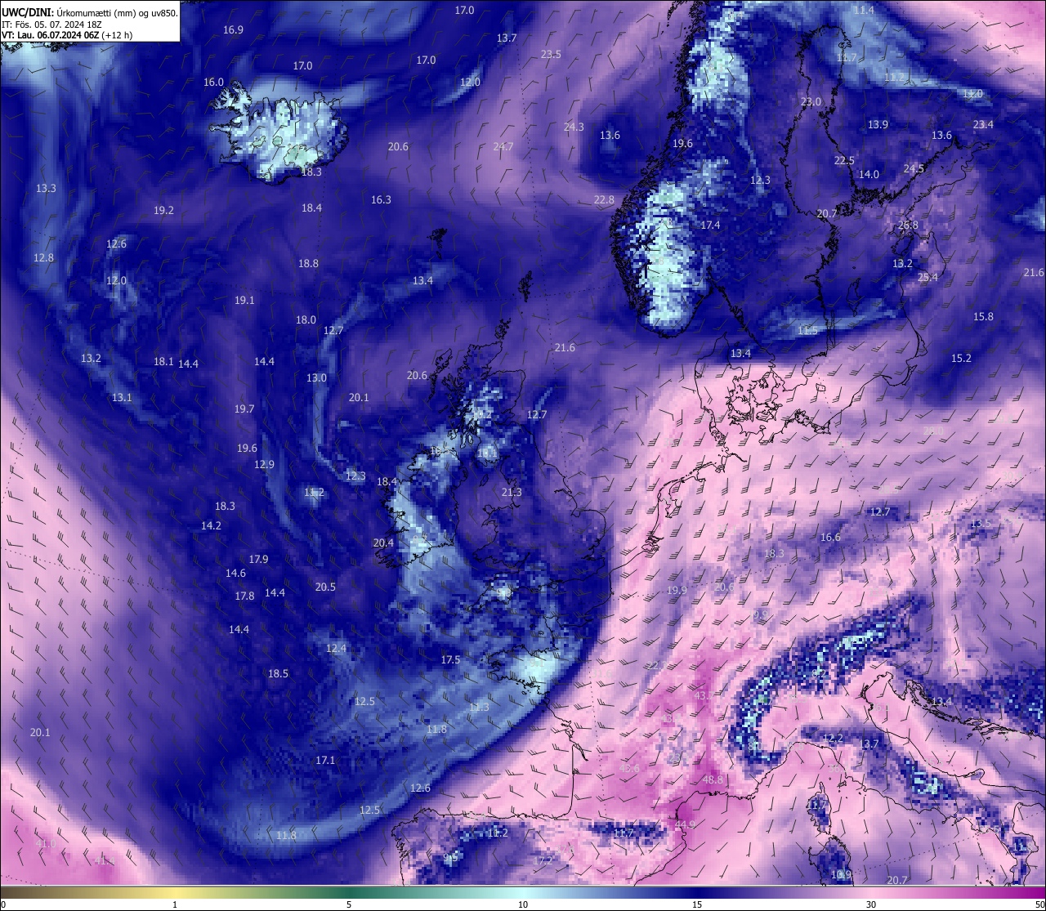This screenshot has width=1046, height=911.
Task: Click the value 16.0 beside Iceland
Action: coord(213,82)
